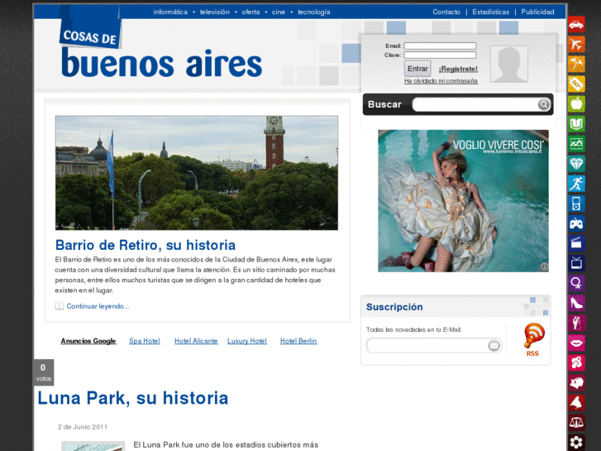
Task: Open the high-heel shoe fashion icon
Action: (x=576, y=303)
